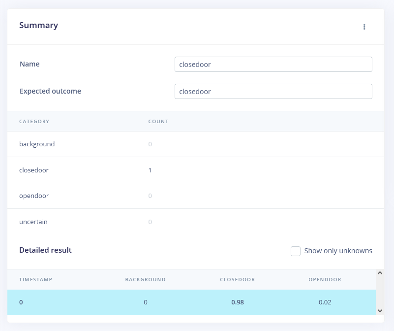
Task: Click the Expected outcome input field
Action: point(273,92)
